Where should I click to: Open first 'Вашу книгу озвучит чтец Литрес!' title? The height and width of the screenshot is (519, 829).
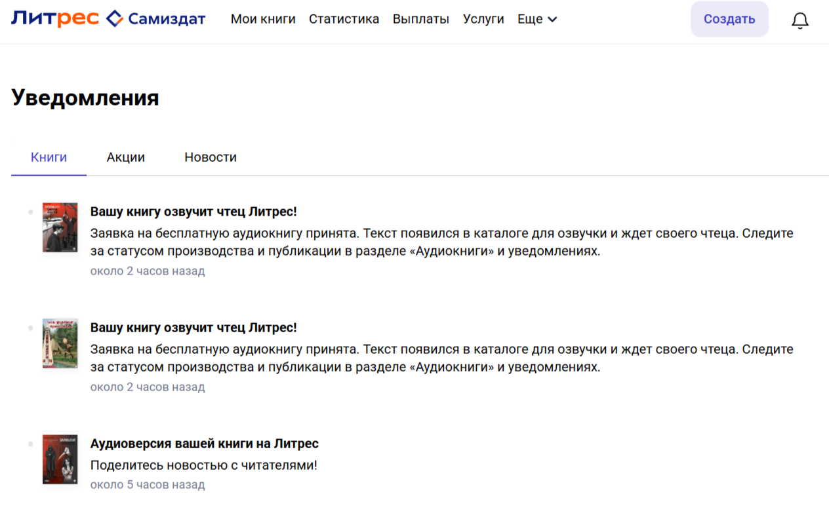point(193,212)
